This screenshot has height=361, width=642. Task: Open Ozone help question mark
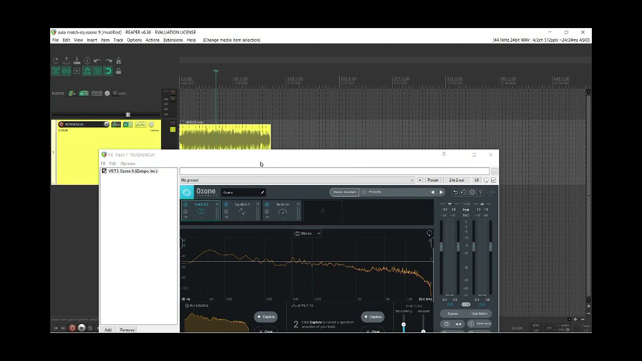click(x=480, y=193)
